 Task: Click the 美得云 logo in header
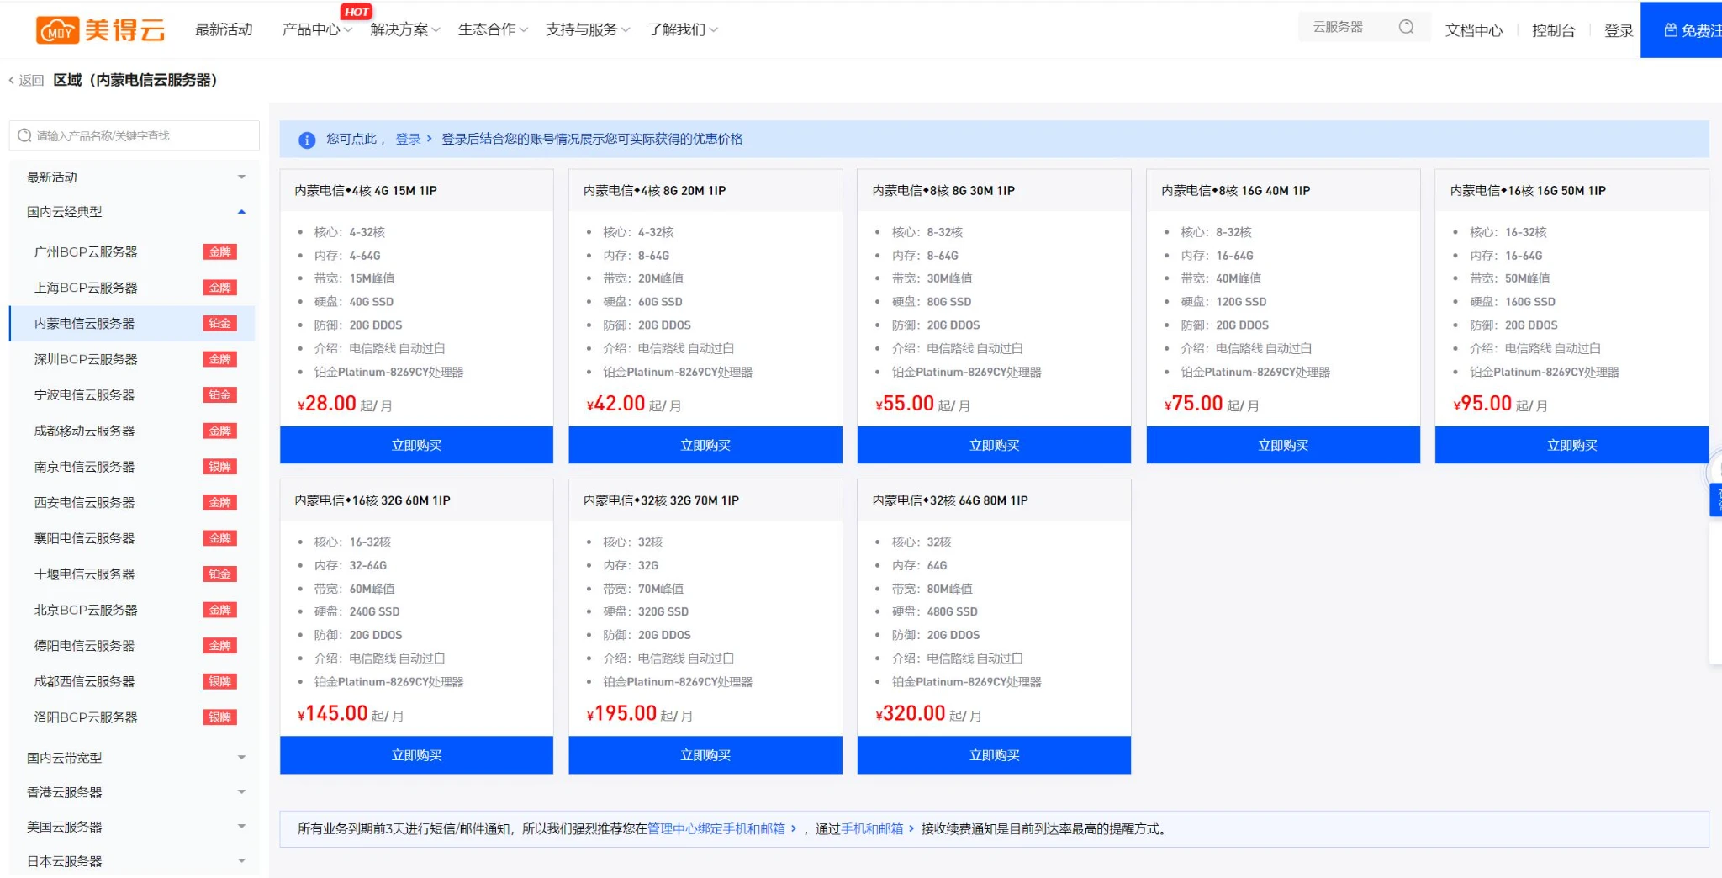100,30
